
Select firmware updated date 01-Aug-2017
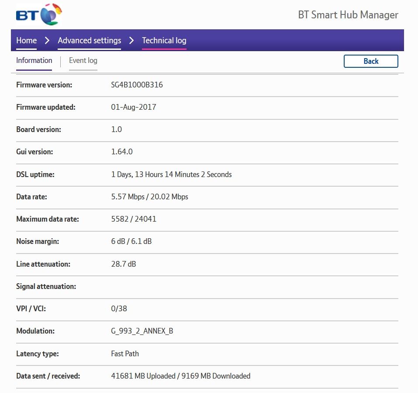134,107
